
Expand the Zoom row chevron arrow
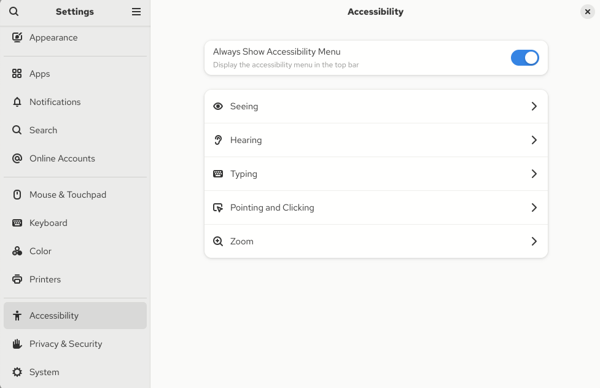click(534, 241)
